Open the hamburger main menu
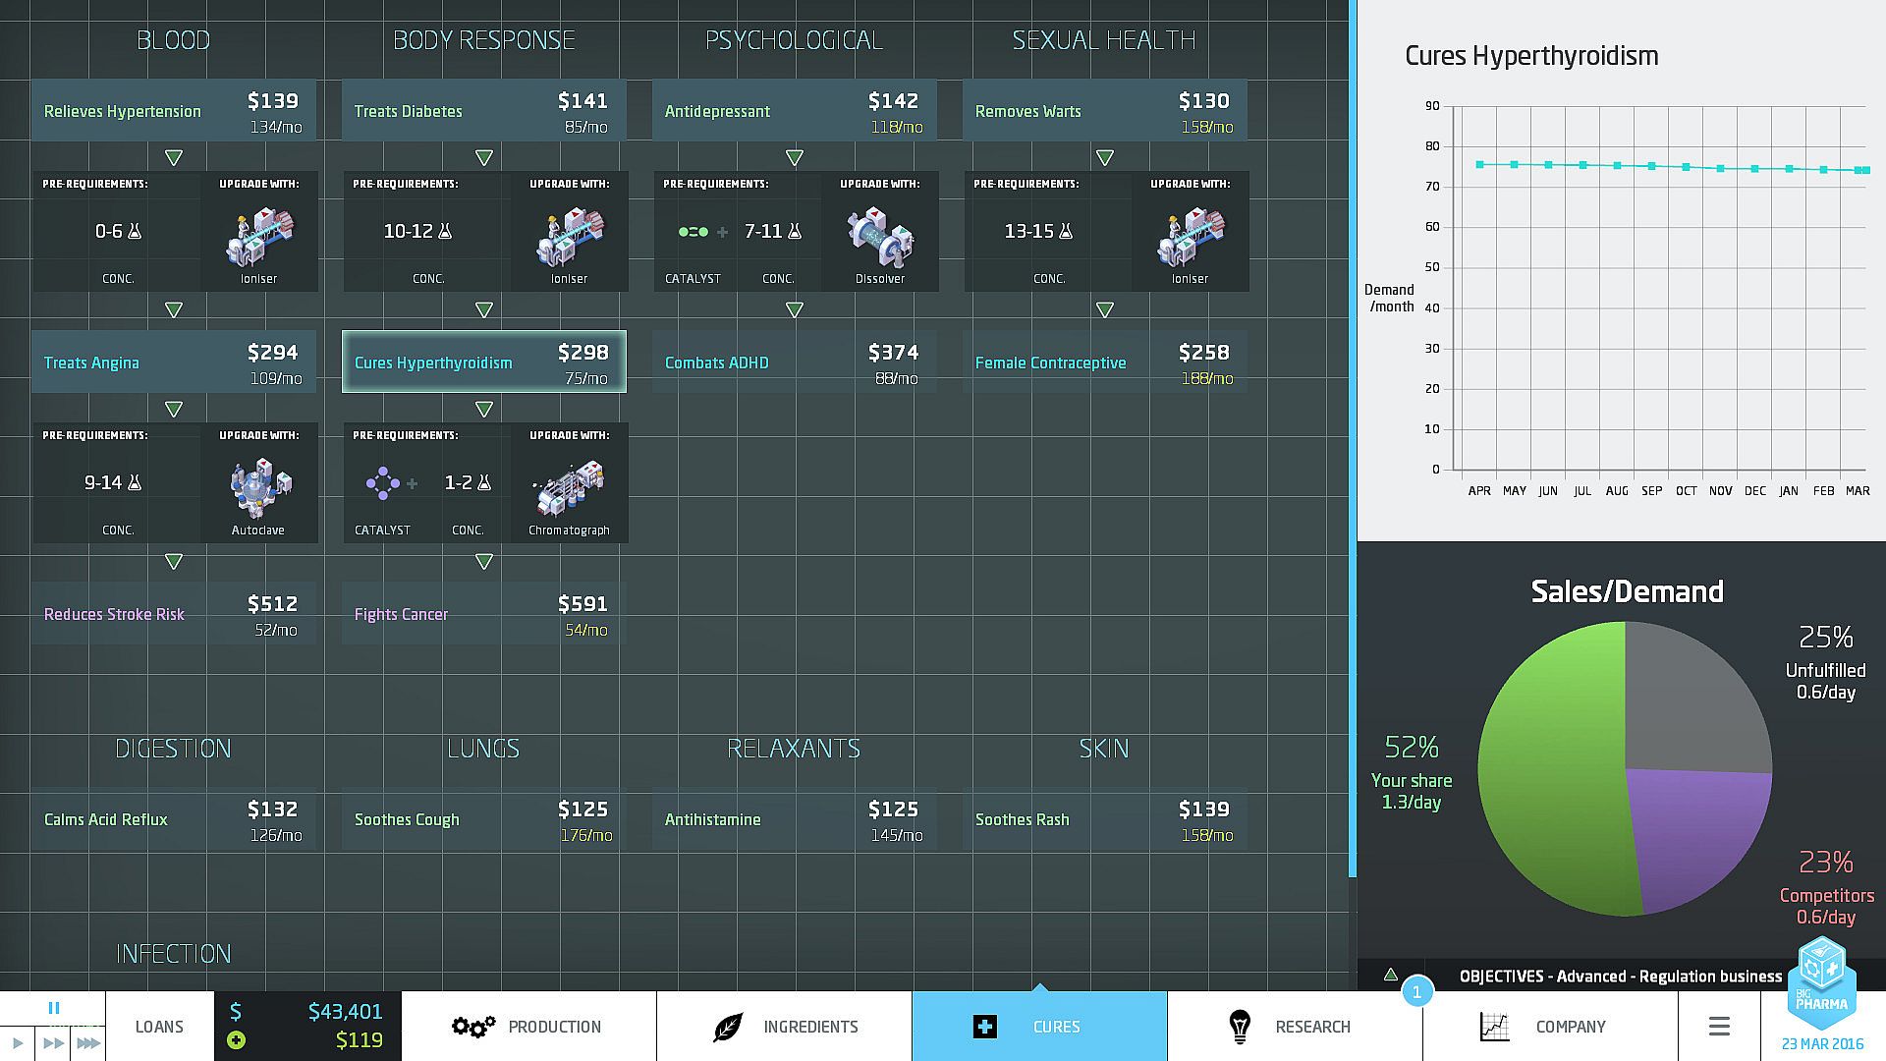 pos(1719,1027)
